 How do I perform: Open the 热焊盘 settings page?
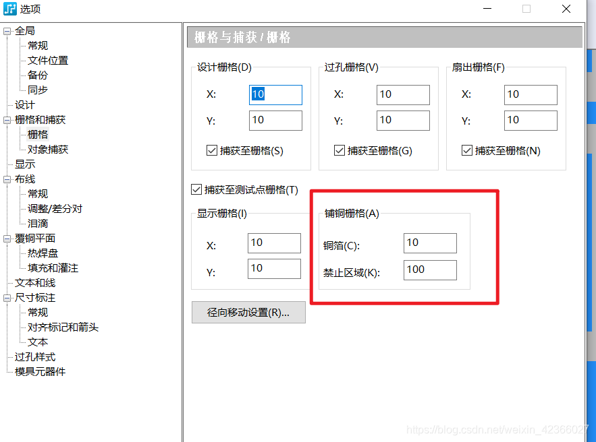tap(43, 253)
